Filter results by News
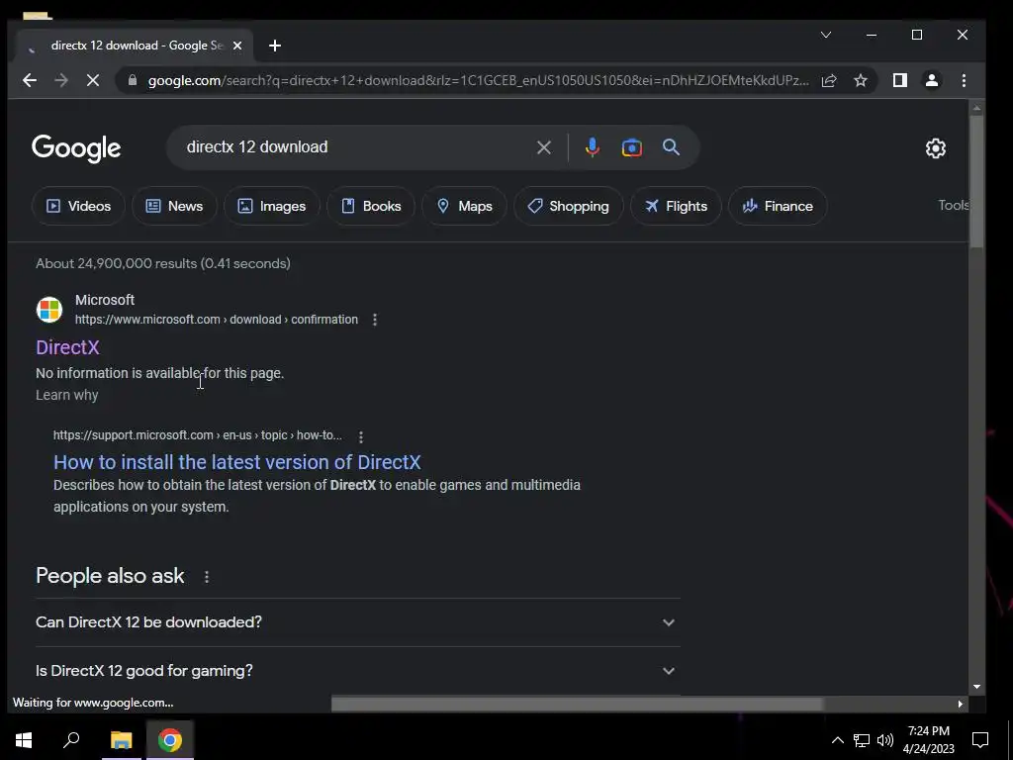The image size is (1013, 760). 174,206
